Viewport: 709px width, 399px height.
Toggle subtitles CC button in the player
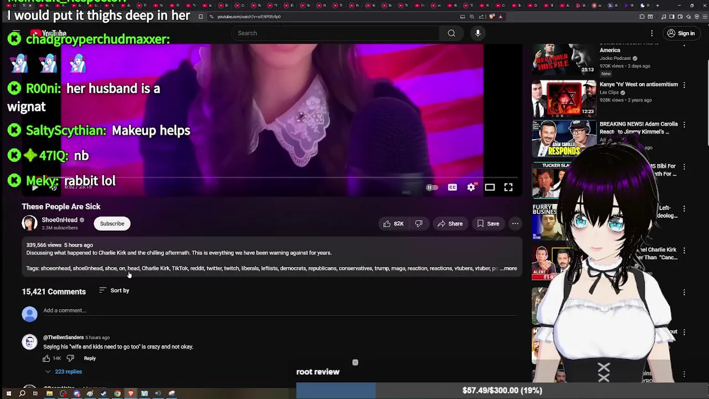pyautogui.click(x=453, y=188)
